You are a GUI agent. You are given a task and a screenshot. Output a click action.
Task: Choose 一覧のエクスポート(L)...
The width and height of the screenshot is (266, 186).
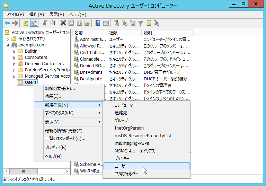pyautogui.click(x=68, y=138)
